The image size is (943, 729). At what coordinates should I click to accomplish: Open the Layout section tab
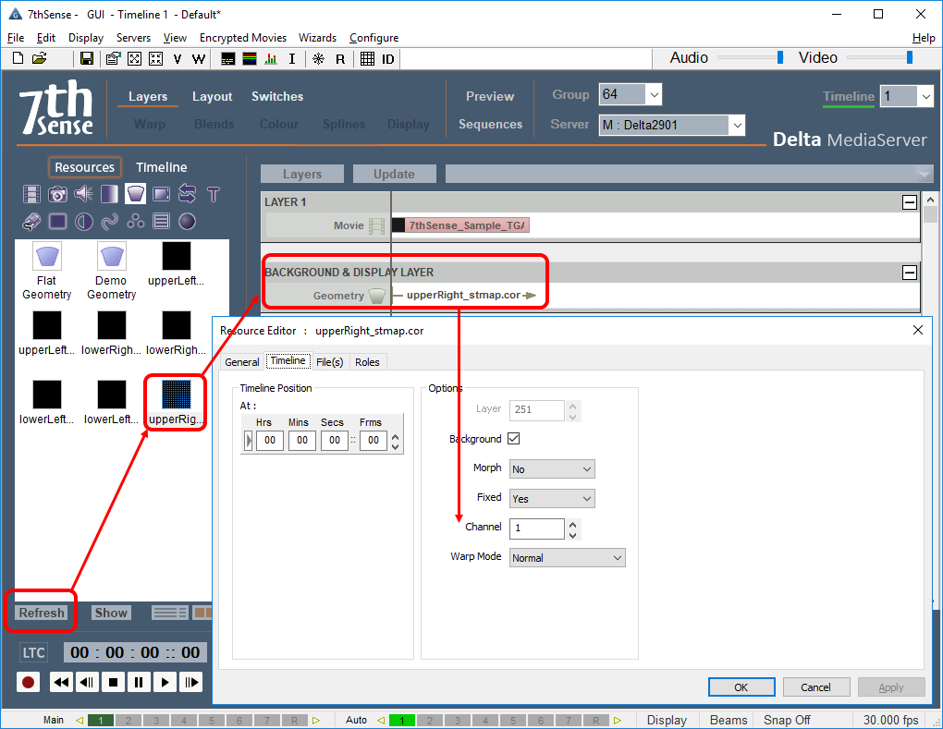point(212,96)
